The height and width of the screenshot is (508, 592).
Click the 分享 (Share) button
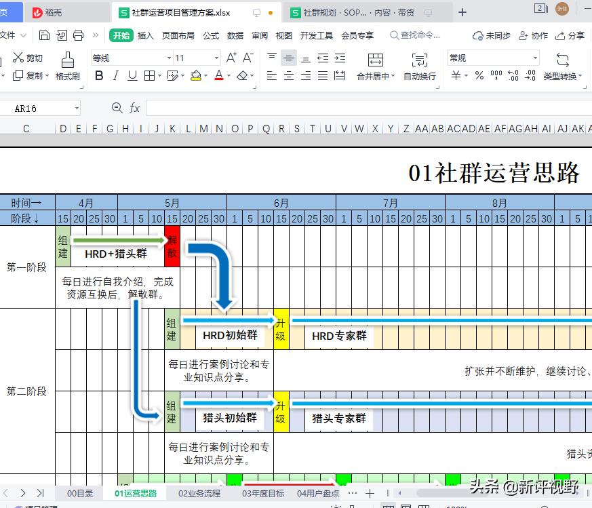(x=576, y=36)
